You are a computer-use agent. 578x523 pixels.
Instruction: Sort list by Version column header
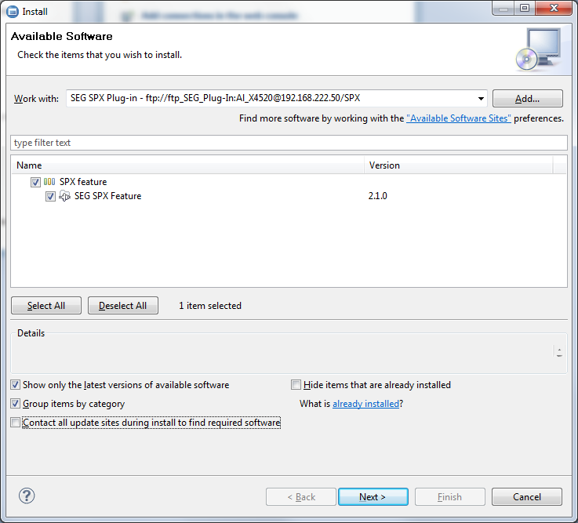(459, 165)
